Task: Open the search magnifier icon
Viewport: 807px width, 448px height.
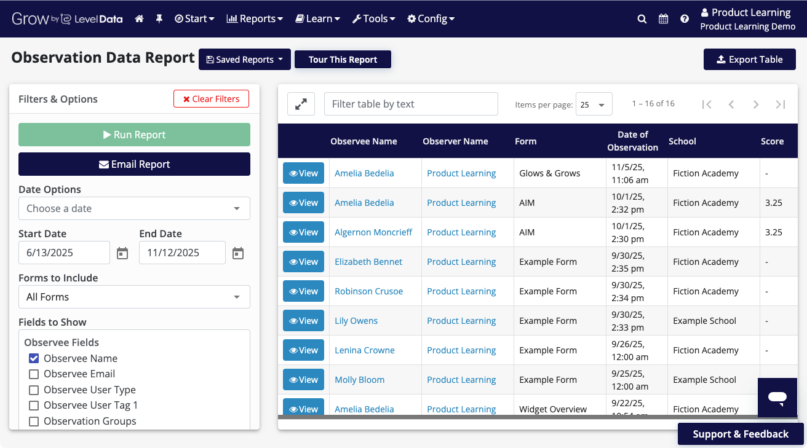Action: tap(642, 19)
